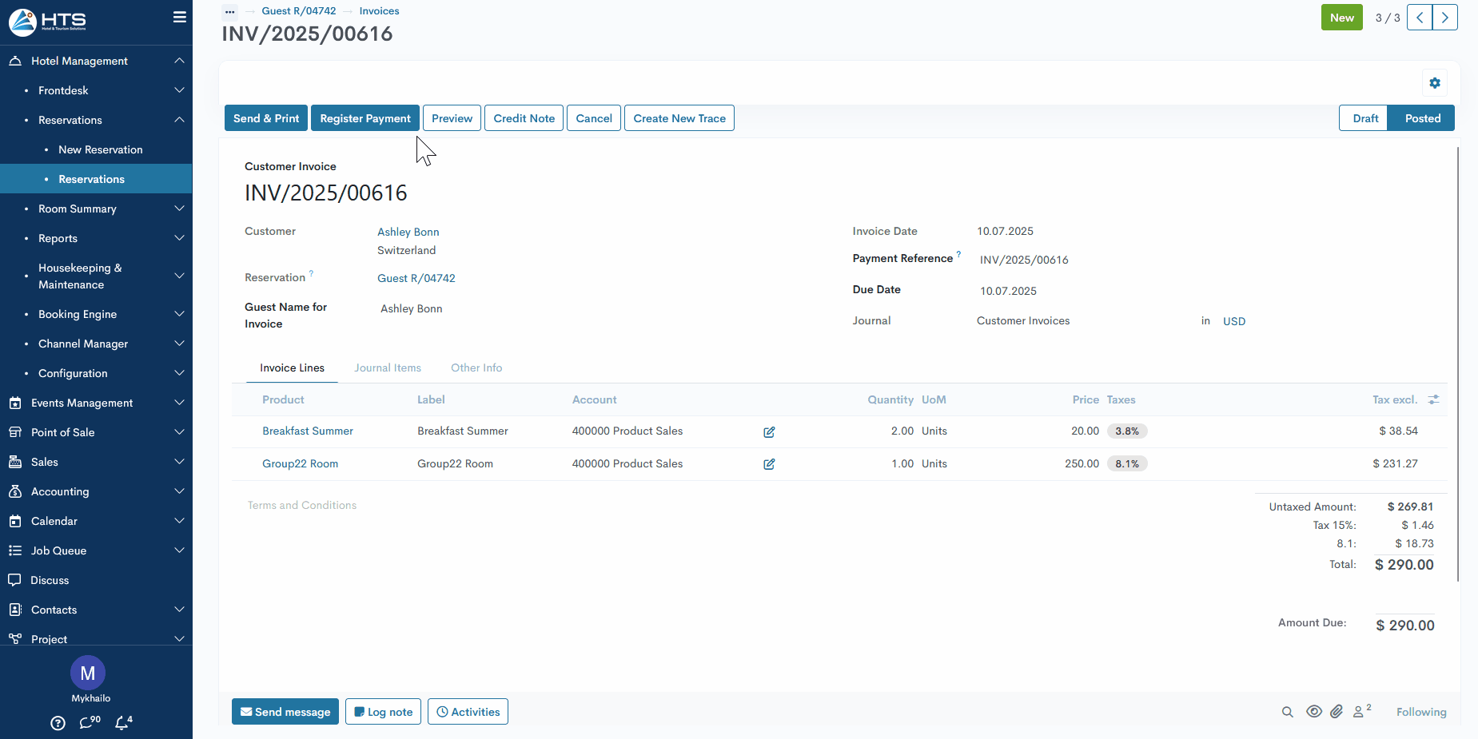Click the Register Payment button
1478x739 pixels.
point(365,118)
